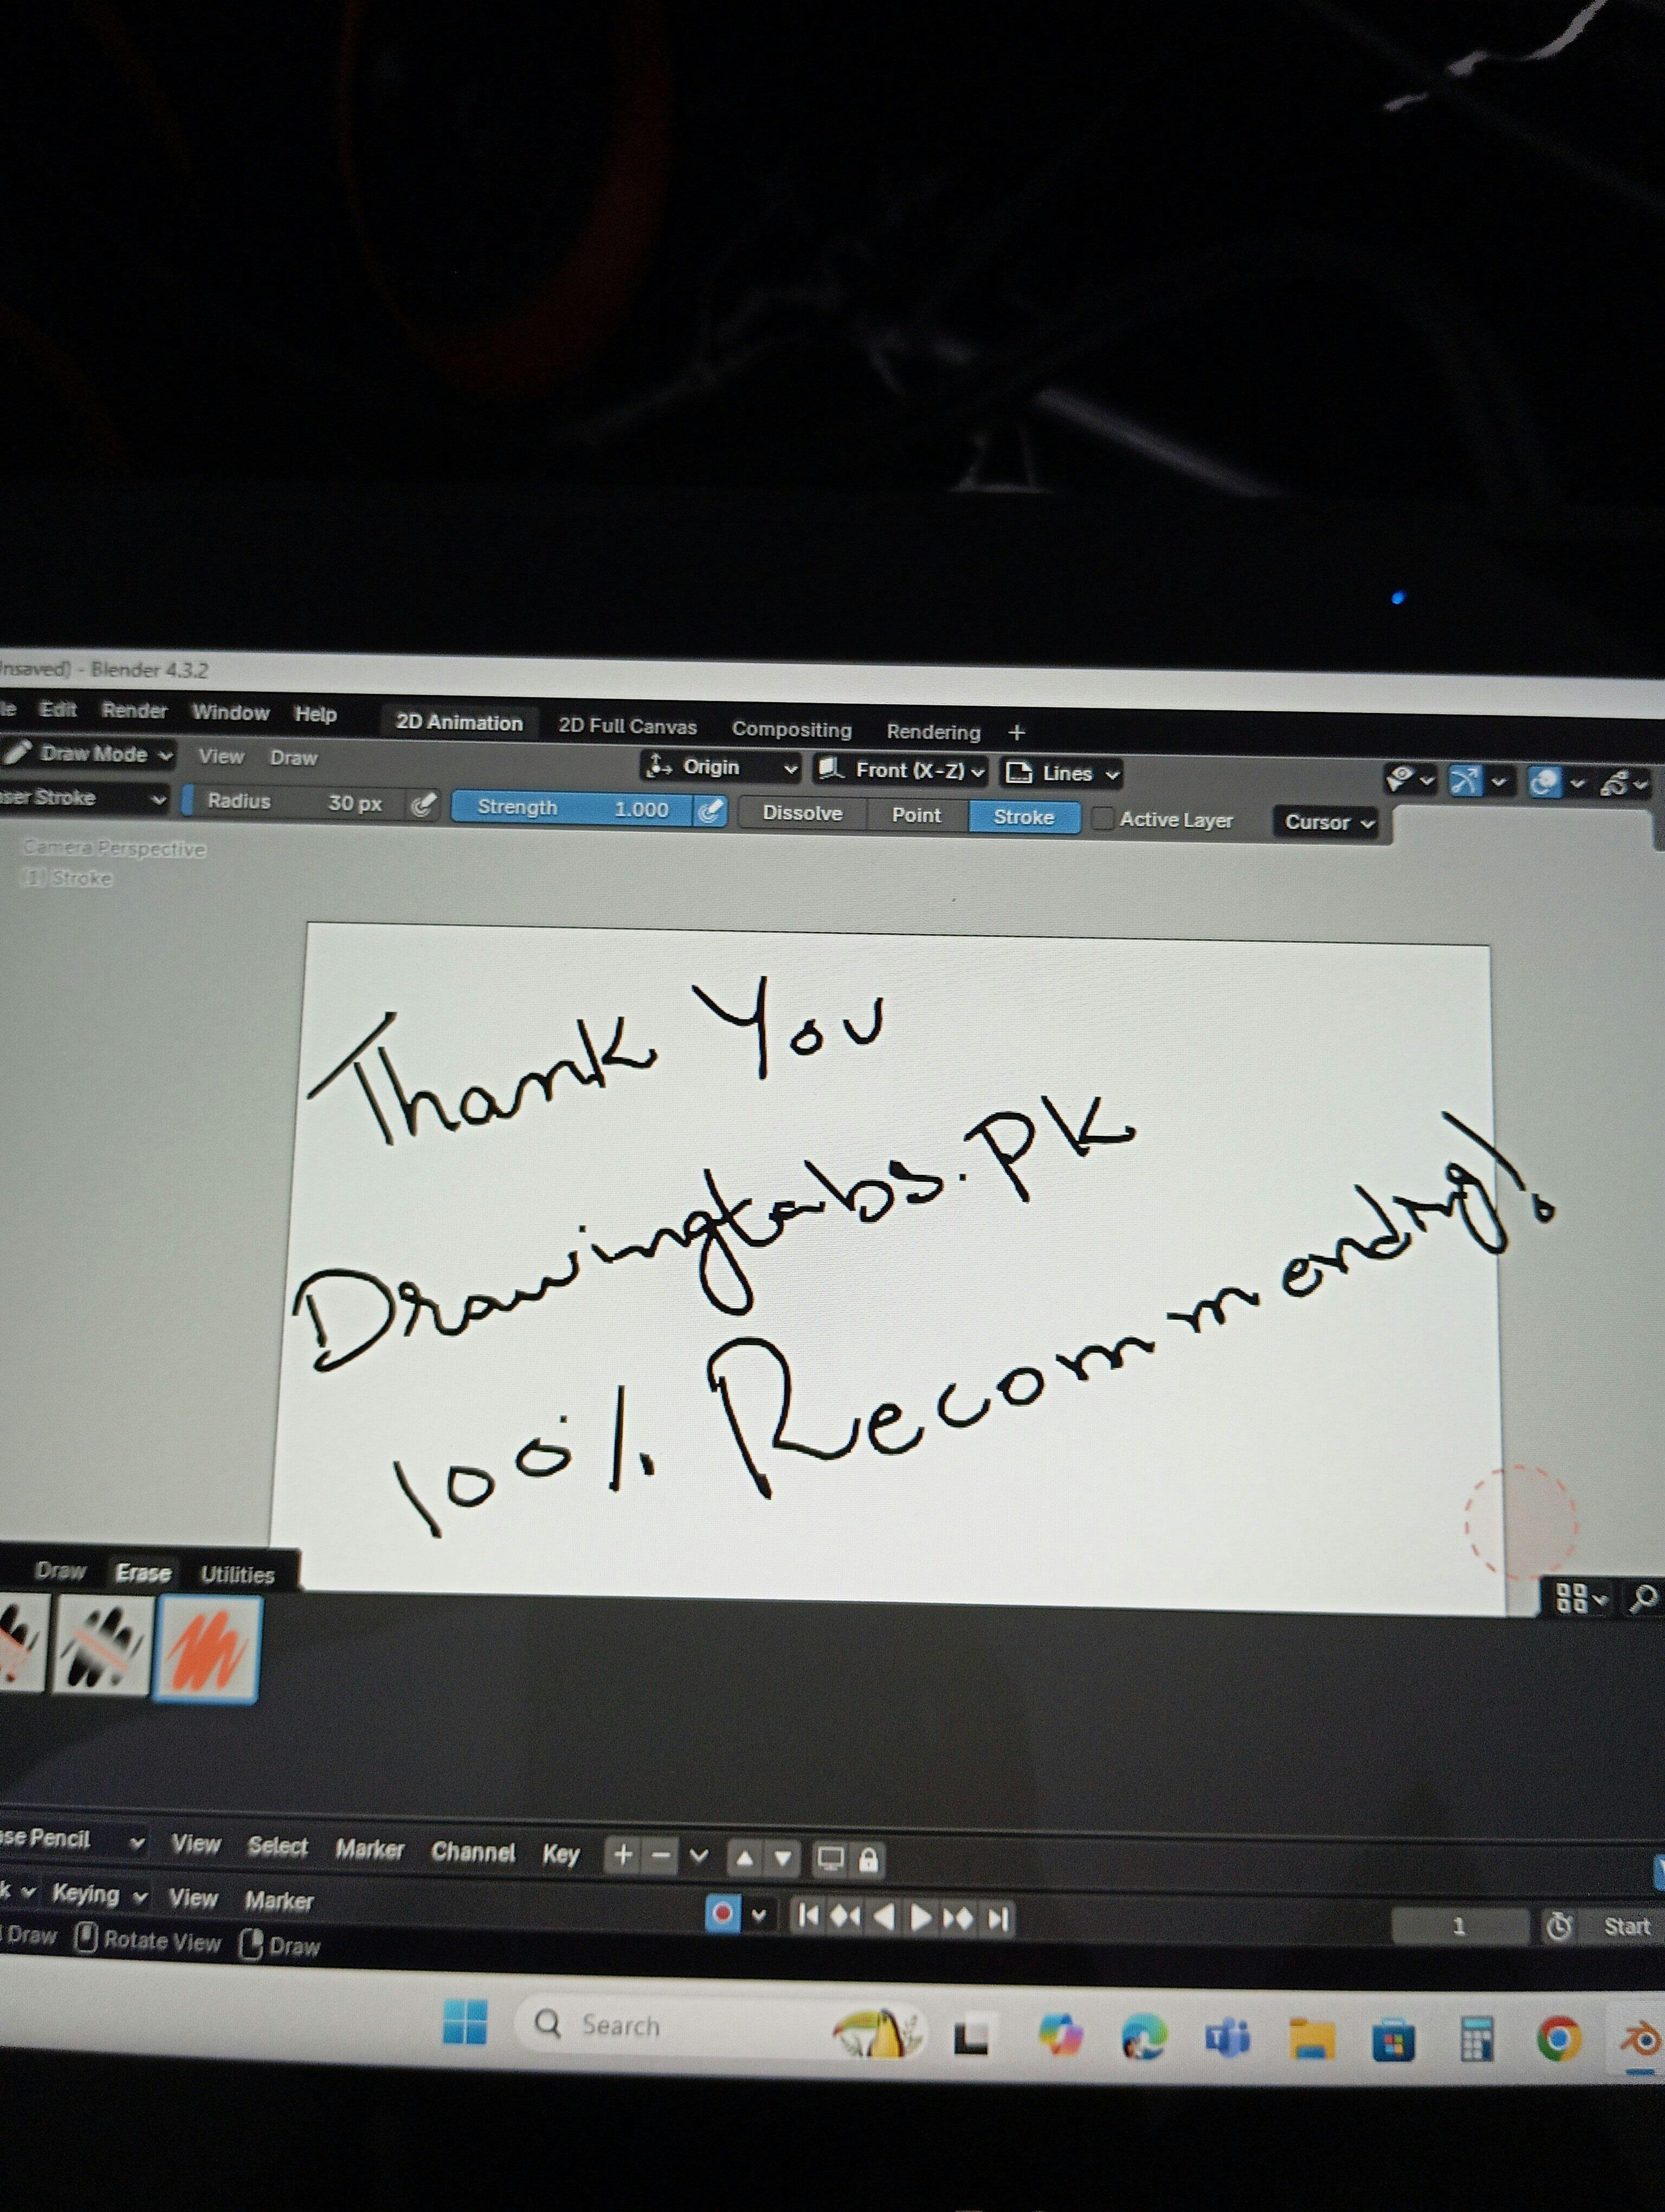Open the Origin stroke placement dropdown
Screen dimensions: 1665x2212
[x=720, y=767]
